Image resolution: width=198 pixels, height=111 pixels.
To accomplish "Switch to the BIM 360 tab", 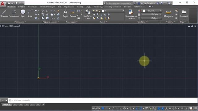I will click(127, 7).
